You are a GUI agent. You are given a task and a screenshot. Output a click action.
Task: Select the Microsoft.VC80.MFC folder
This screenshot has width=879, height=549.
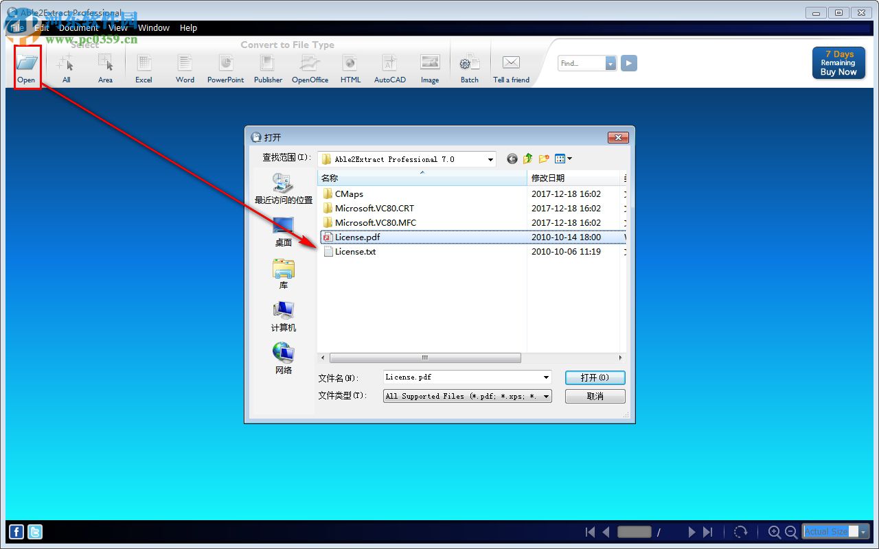point(375,223)
